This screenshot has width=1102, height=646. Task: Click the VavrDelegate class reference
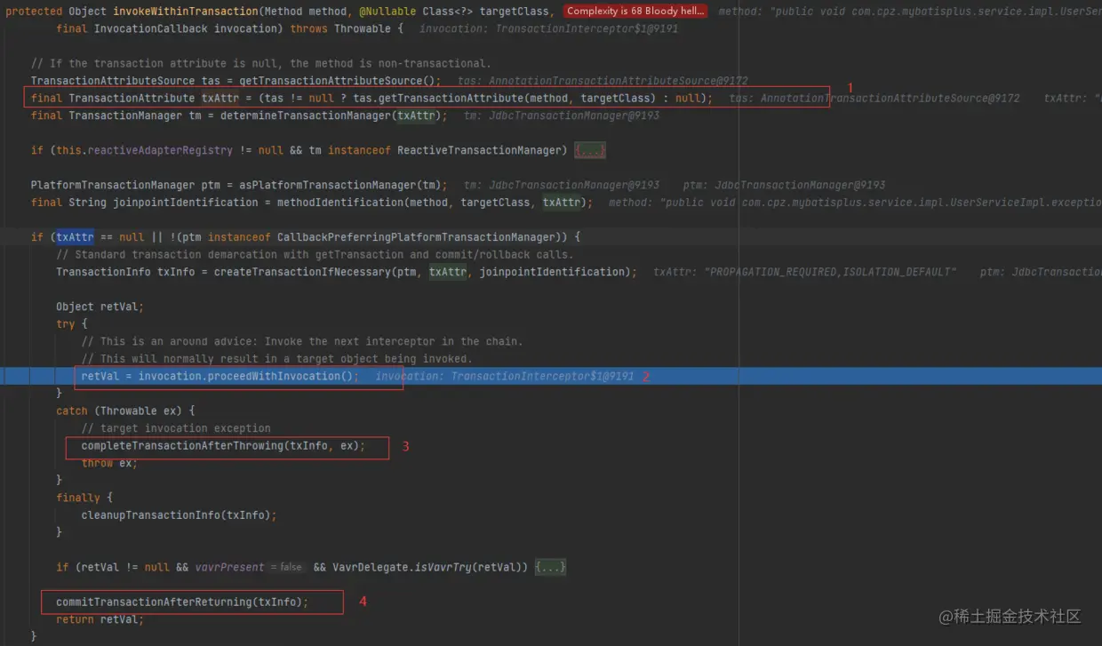click(x=371, y=567)
